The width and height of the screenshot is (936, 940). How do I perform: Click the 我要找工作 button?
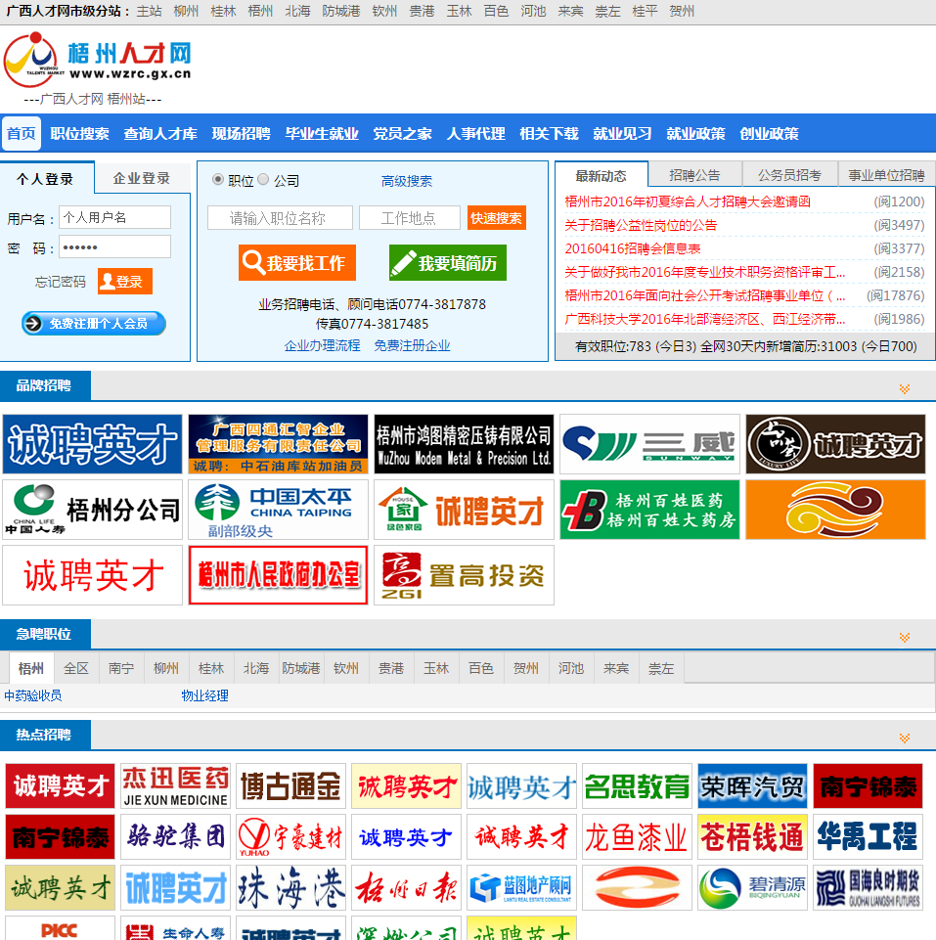tap(296, 262)
